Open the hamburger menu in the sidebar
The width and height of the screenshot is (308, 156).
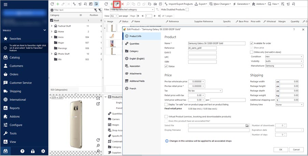(5, 4)
